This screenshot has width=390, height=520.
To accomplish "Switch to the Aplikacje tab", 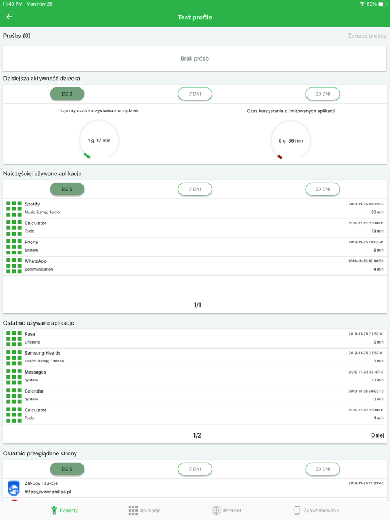I will (x=144, y=511).
